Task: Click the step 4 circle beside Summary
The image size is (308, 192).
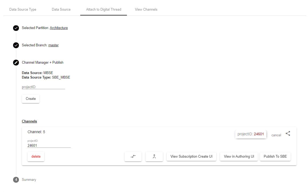Action: (16, 180)
